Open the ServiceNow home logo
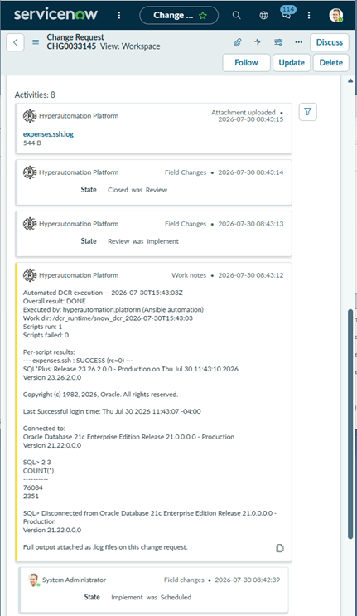The width and height of the screenshot is (357, 616). [55, 15]
